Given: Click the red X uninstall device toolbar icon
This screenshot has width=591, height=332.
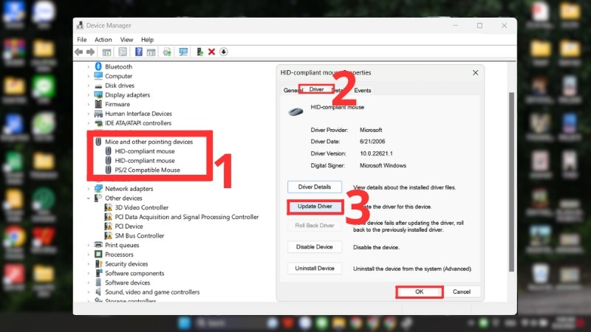Looking at the screenshot, I should coord(211,52).
